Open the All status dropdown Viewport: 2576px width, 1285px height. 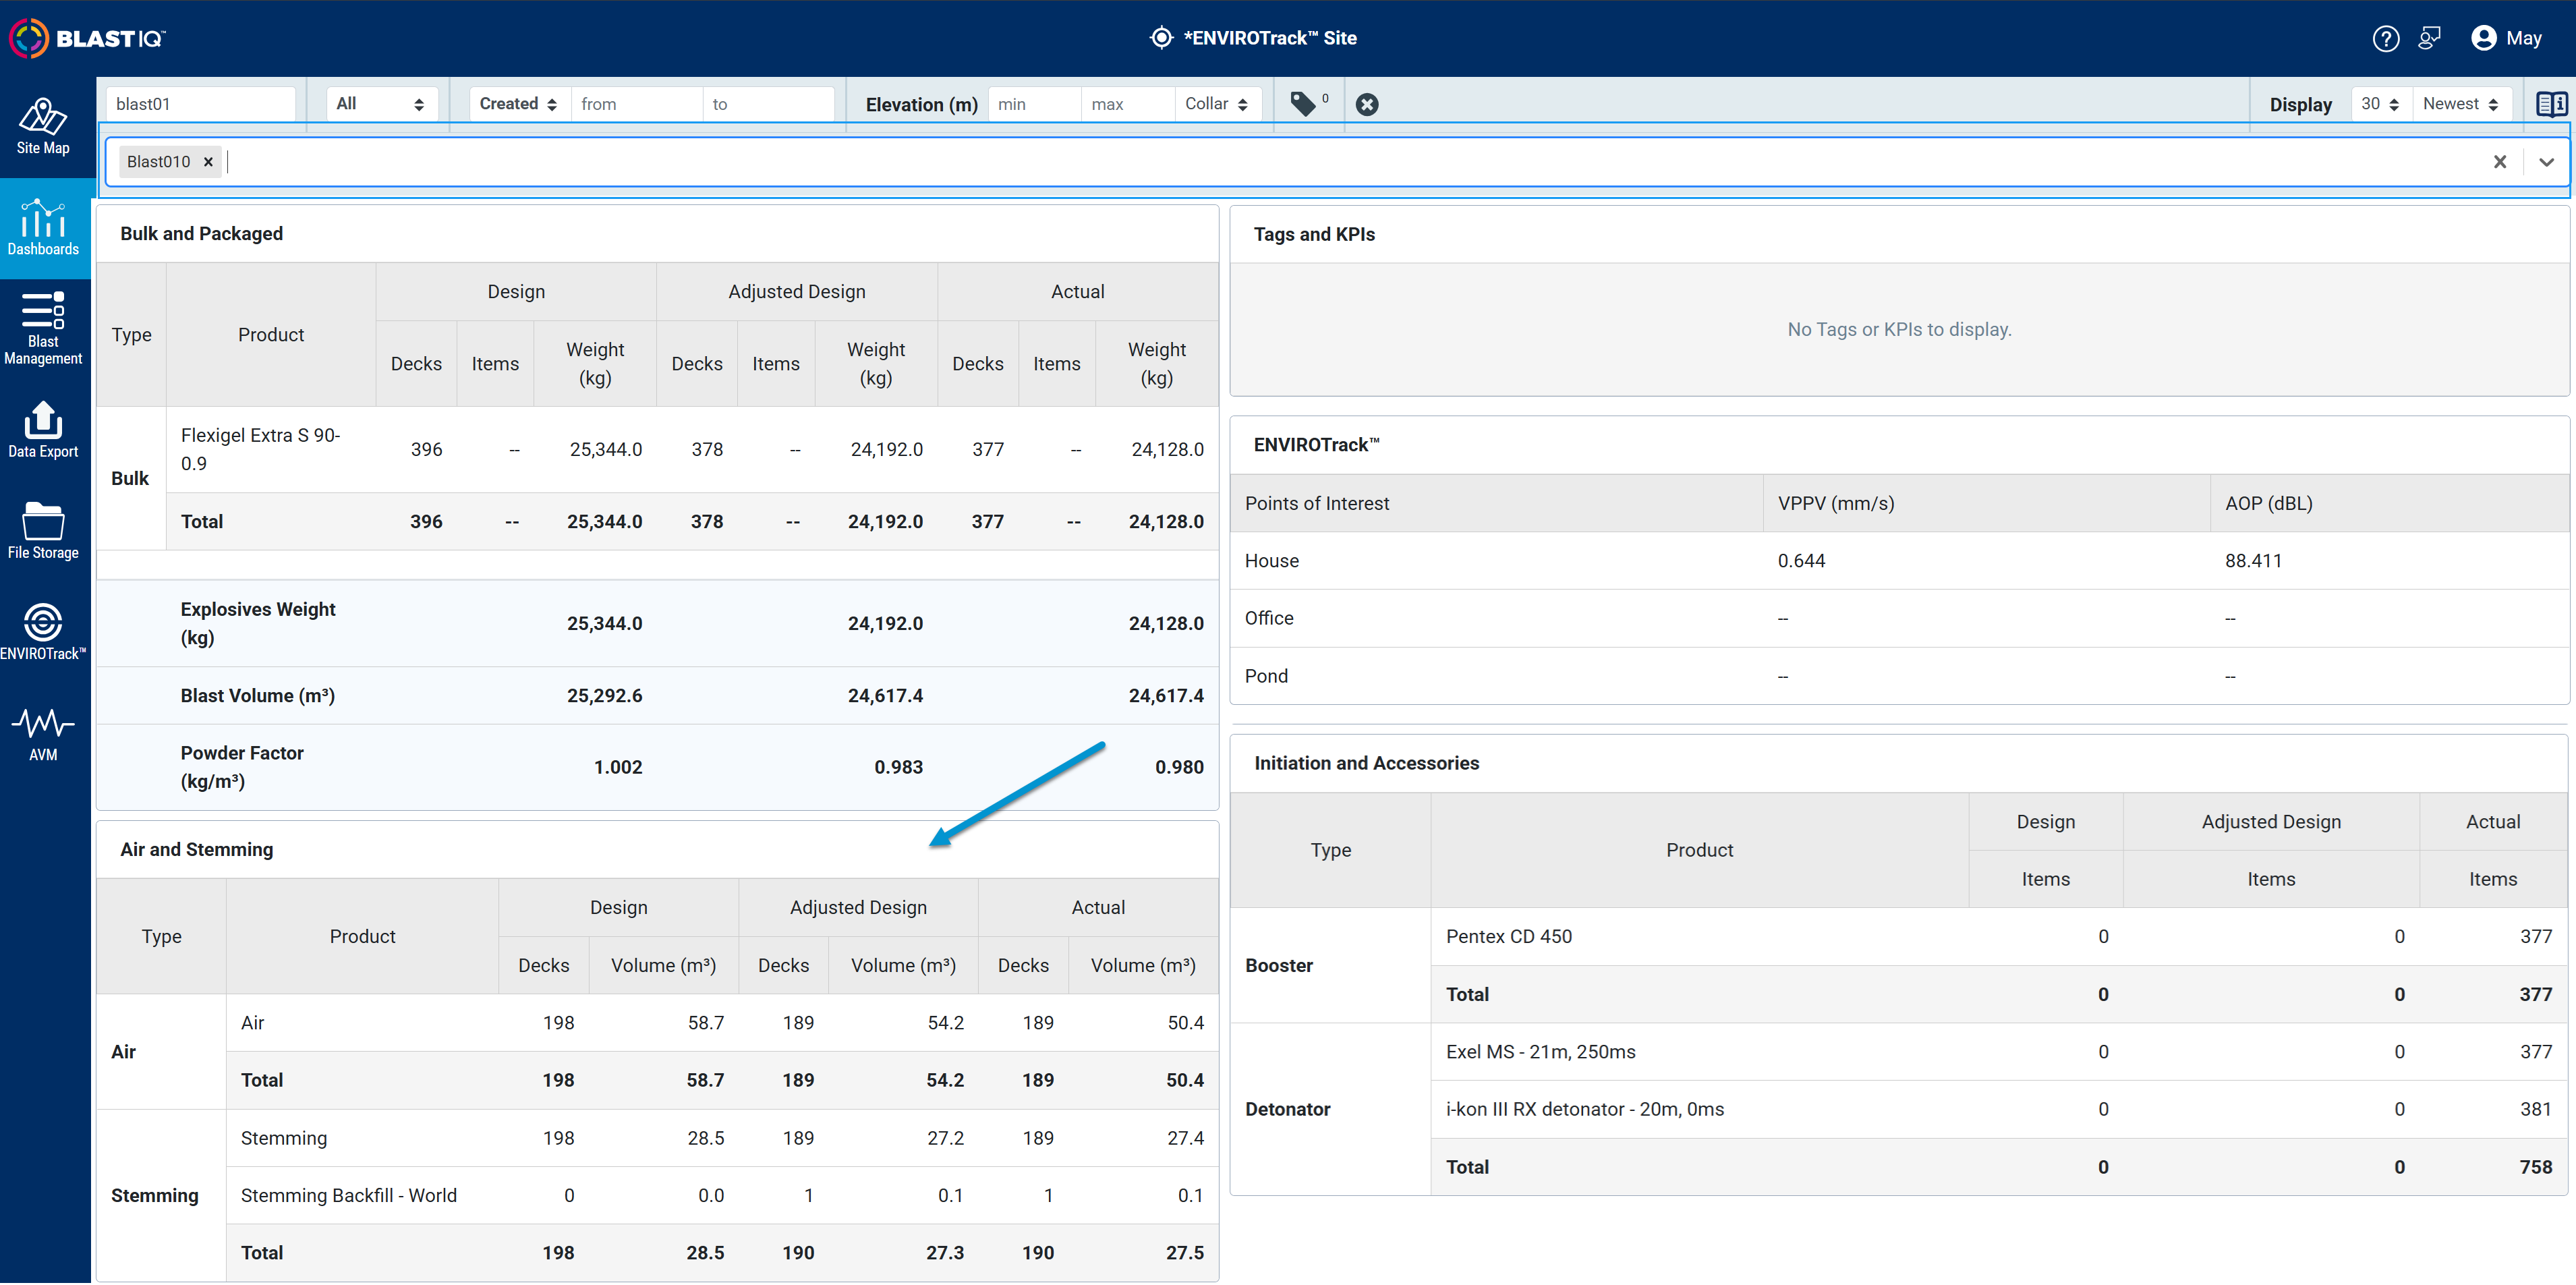click(x=381, y=104)
